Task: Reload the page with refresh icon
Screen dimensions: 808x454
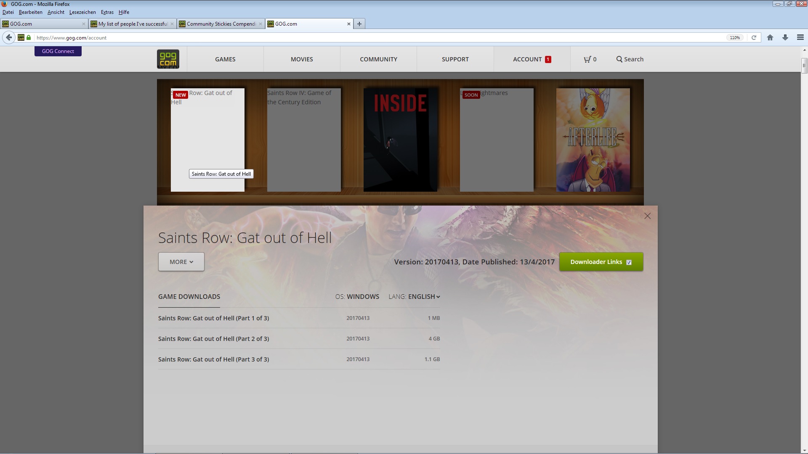Action: (x=754, y=37)
